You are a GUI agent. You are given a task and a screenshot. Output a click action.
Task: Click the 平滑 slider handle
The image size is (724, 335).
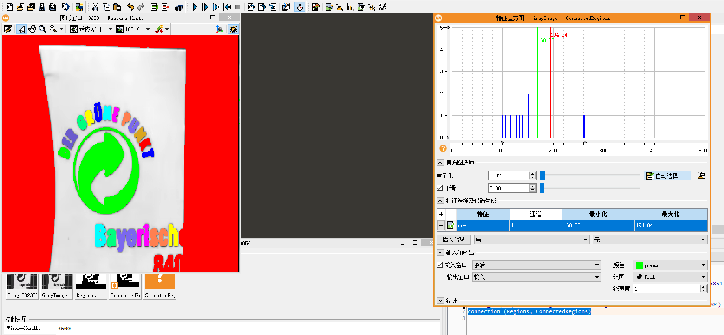[542, 188]
